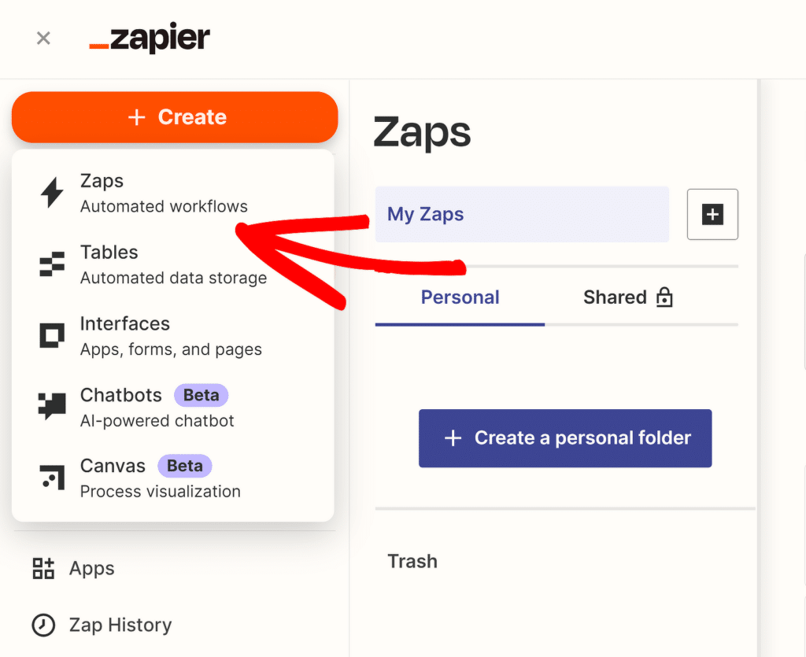The width and height of the screenshot is (806, 657).
Task: Select Canvas Process visualization entry
Action: [161, 478]
